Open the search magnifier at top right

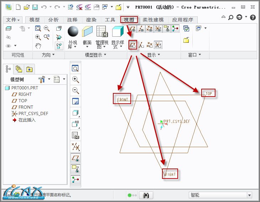click(231, 17)
